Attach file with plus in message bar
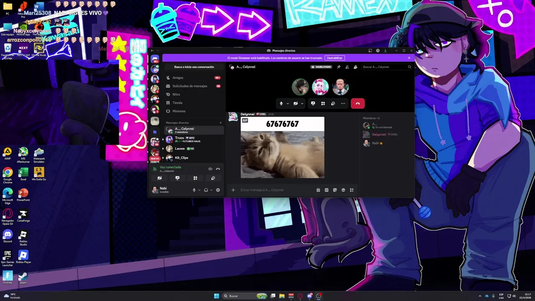 233,190
